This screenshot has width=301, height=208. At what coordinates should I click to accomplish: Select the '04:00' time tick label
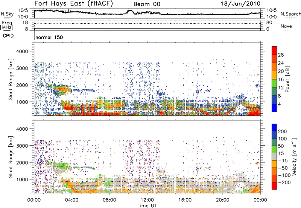click(x=71, y=200)
